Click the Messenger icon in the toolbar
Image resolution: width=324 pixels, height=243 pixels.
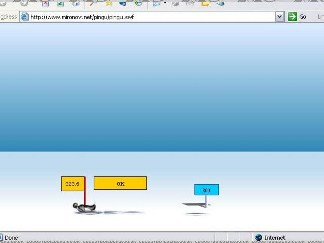tap(220, 3)
